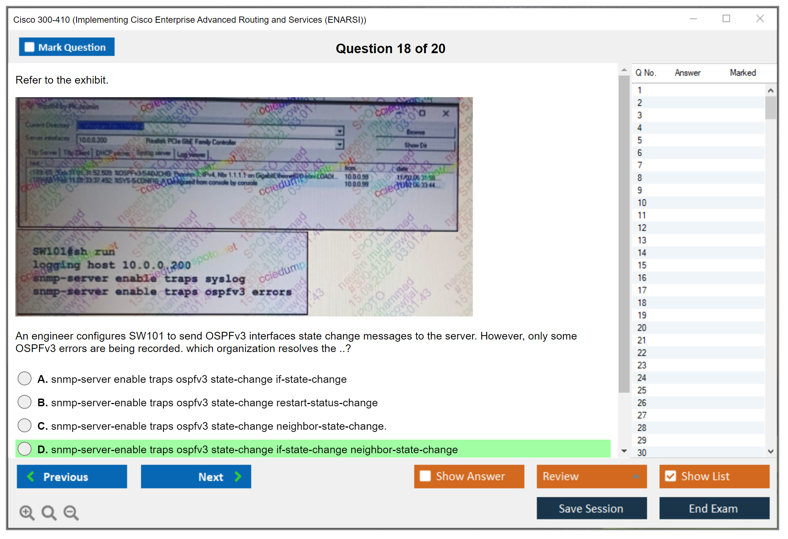Enable the Show Answer checkbox
The image size is (788, 539).
pos(425,476)
